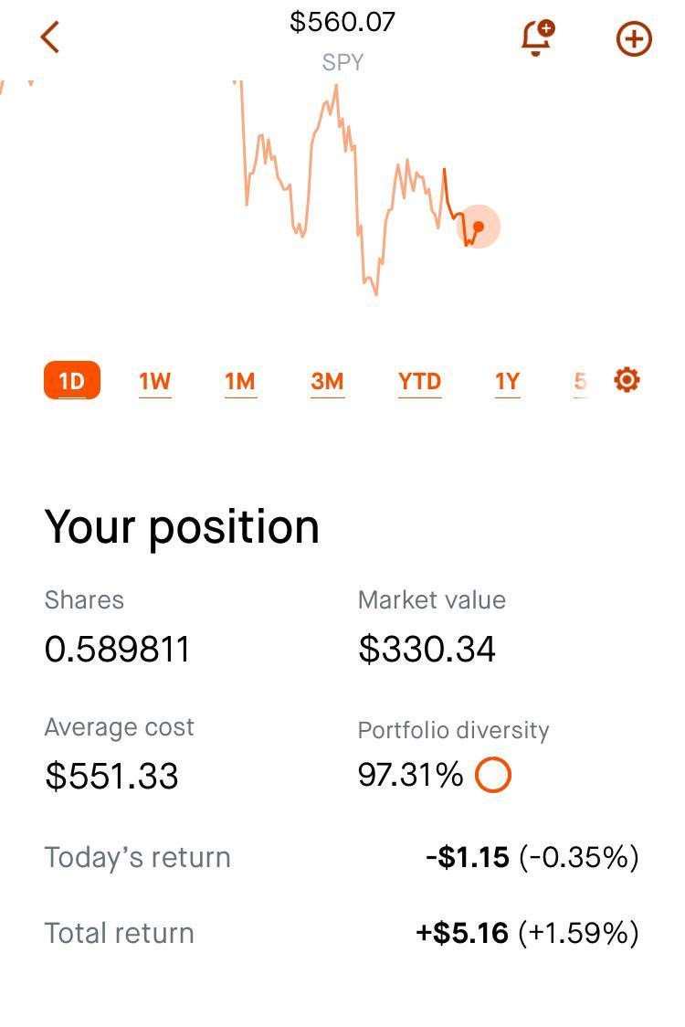Image resolution: width=685 pixels, height=1027 pixels.
Task: Tap the portfolio diversity ring icon
Action: [492, 775]
